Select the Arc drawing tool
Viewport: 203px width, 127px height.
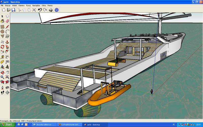7,31
